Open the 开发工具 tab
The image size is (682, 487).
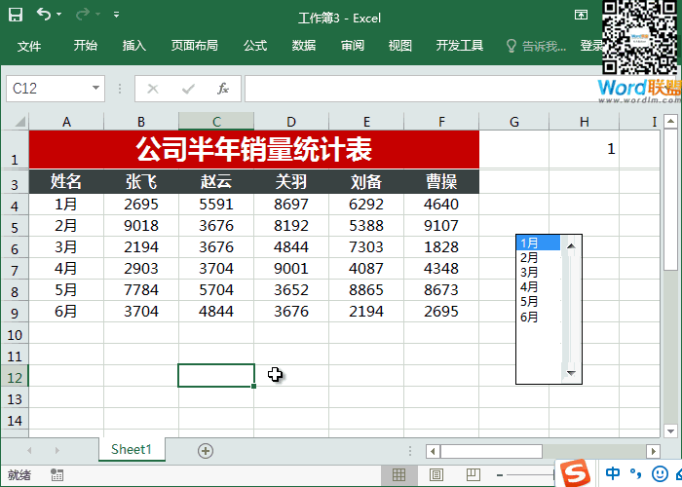point(460,45)
